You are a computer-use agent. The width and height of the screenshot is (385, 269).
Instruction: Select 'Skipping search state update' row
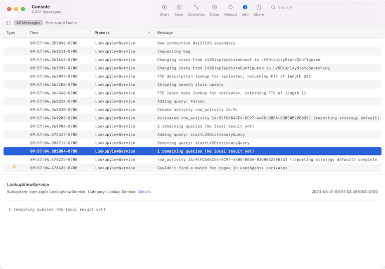[x=192, y=85]
